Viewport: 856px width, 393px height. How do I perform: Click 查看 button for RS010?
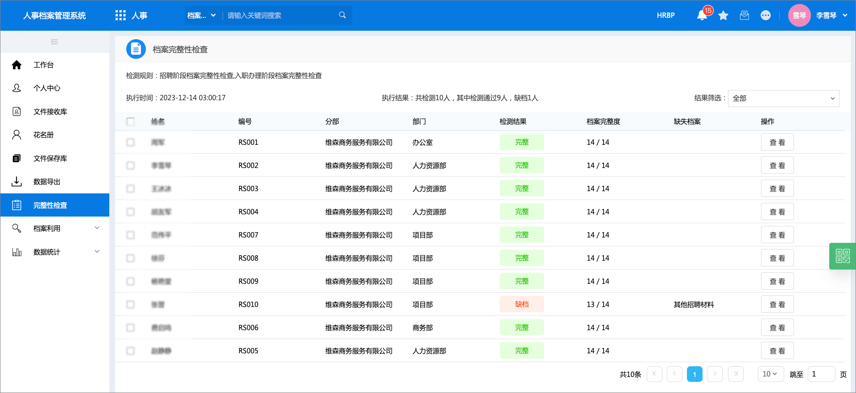(x=777, y=304)
